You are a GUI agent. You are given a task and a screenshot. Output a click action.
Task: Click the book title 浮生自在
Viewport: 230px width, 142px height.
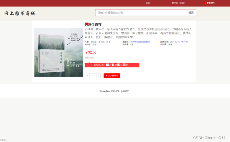(95, 25)
